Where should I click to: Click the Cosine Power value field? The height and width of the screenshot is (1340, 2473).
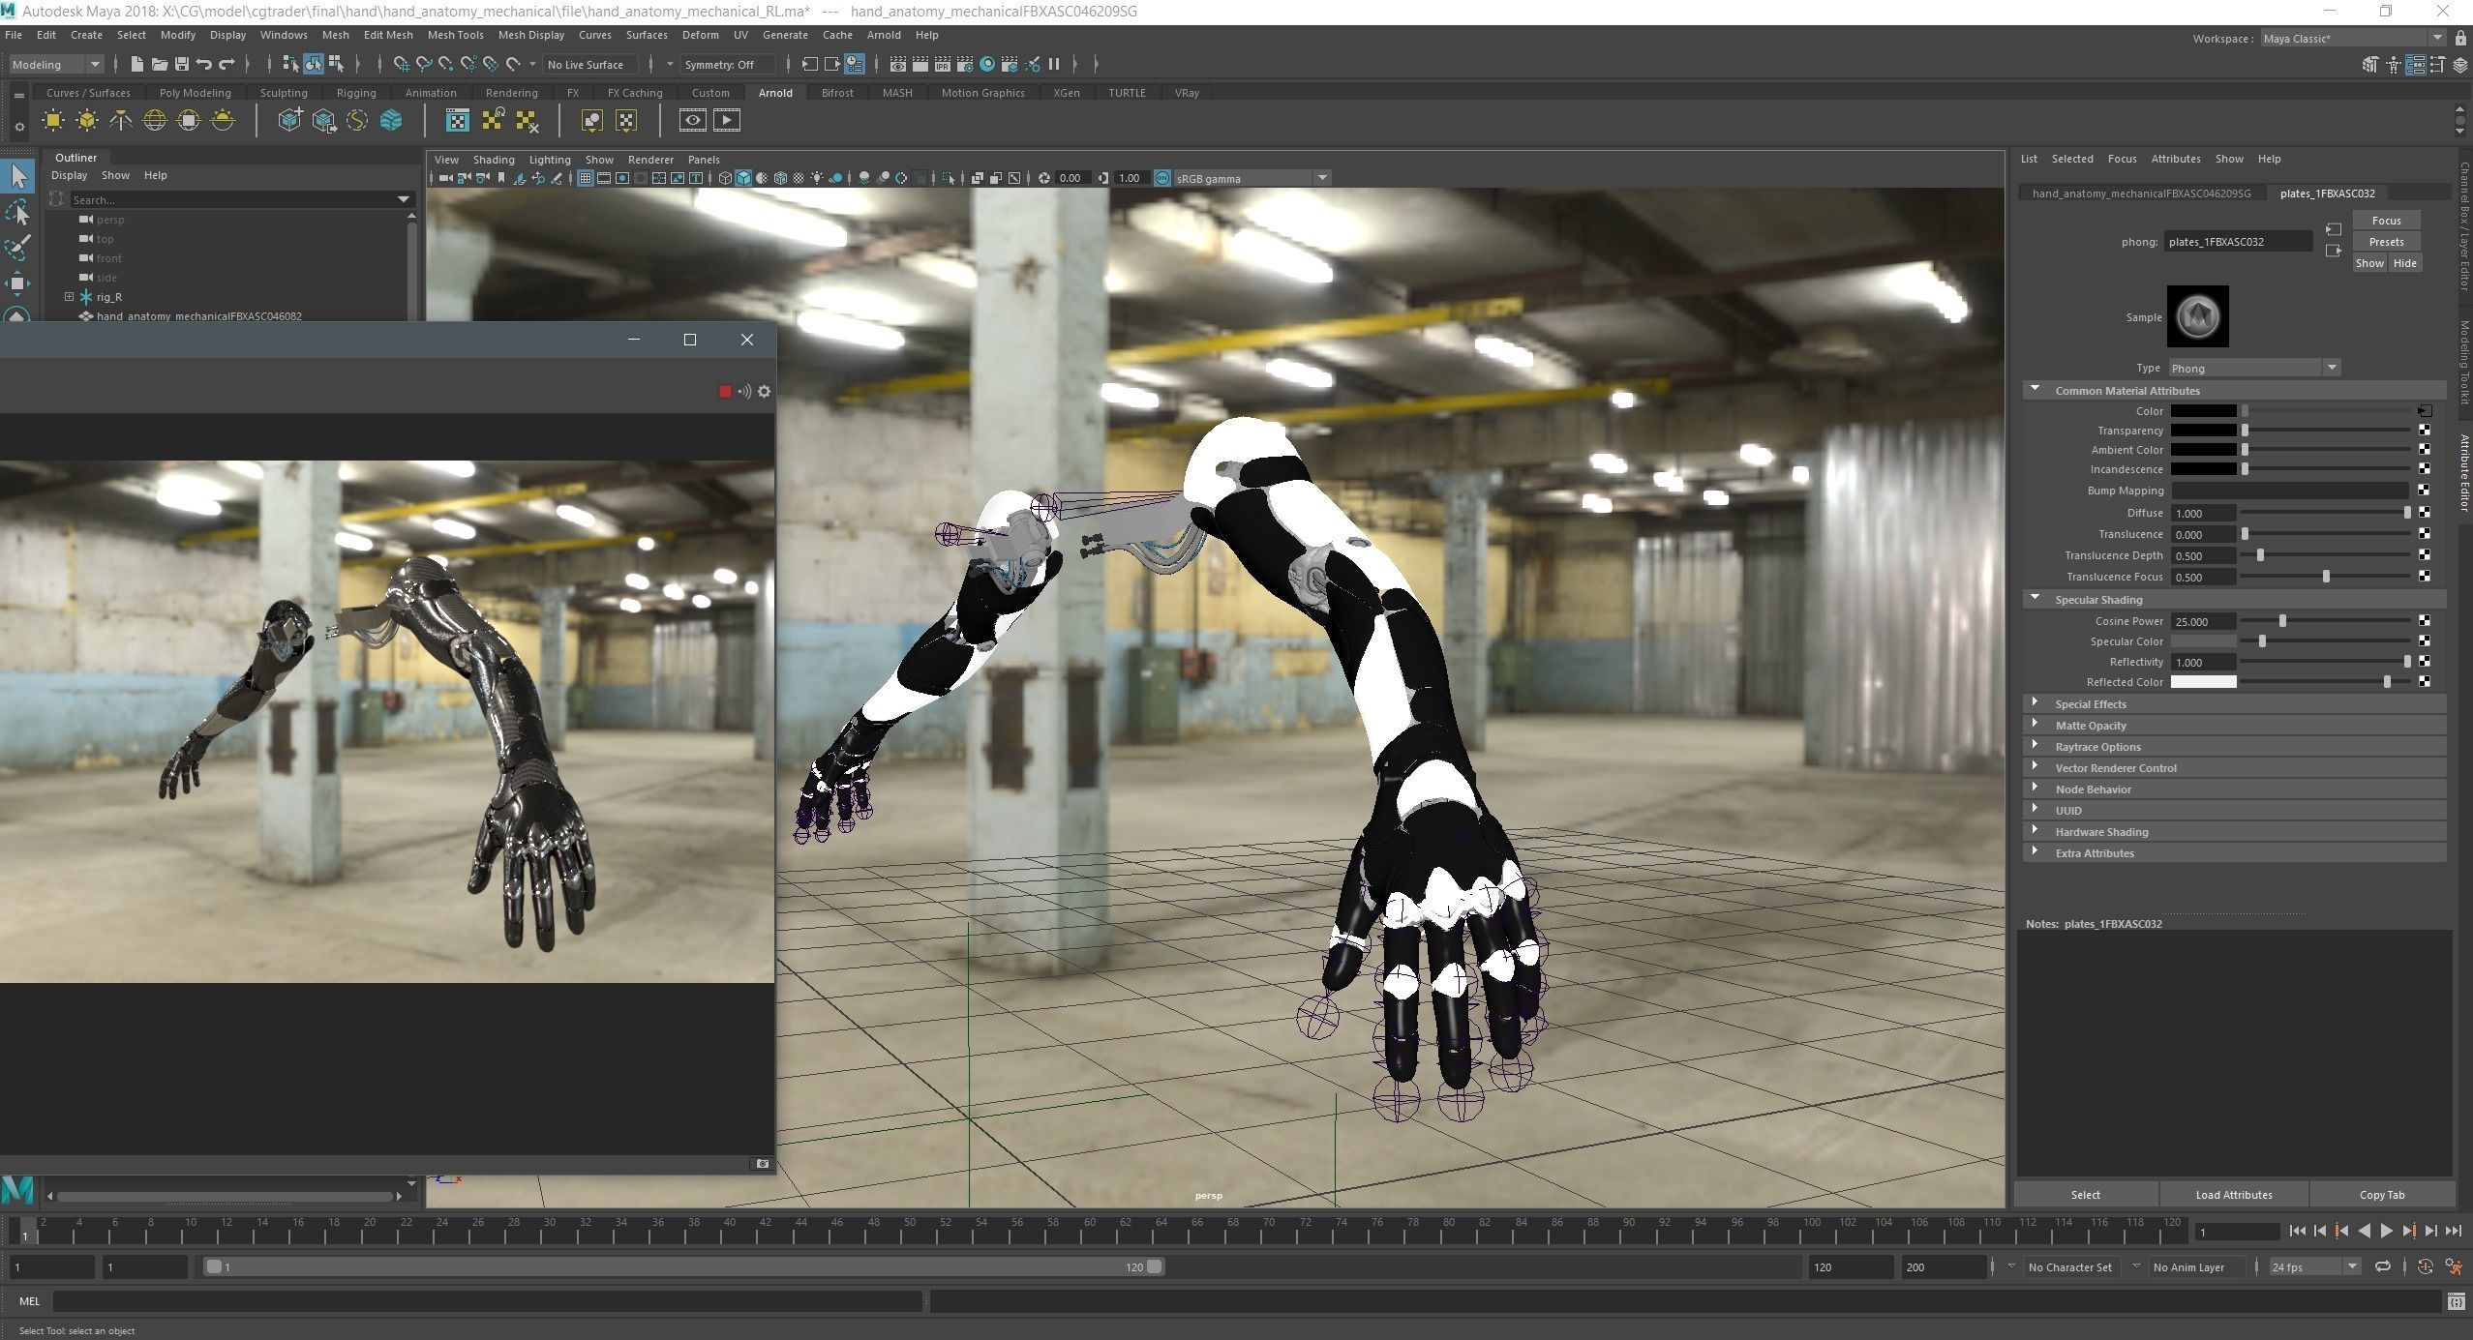pos(2202,621)
